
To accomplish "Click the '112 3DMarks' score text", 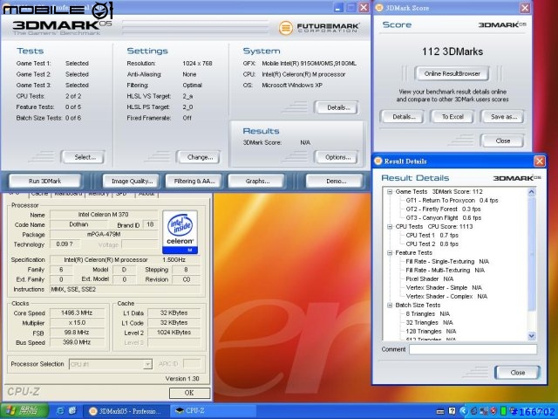I will (x=453, y=52).
